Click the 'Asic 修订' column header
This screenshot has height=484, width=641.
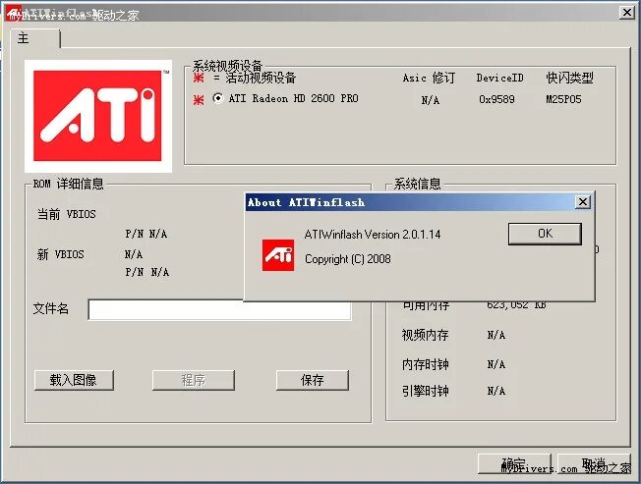429,78
